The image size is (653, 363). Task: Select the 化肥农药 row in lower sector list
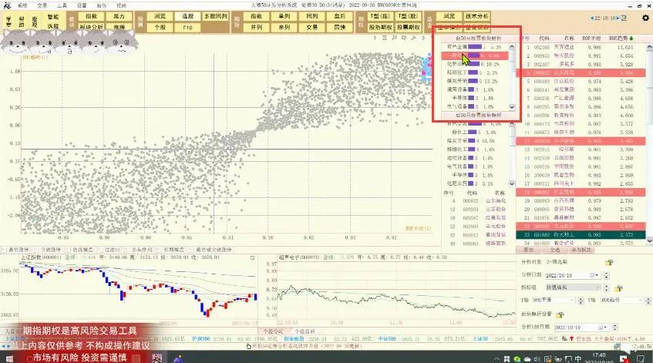[476, 183]
